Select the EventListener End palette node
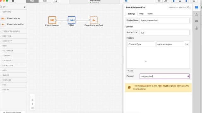The image size is (202, 113). pos(13,24)
